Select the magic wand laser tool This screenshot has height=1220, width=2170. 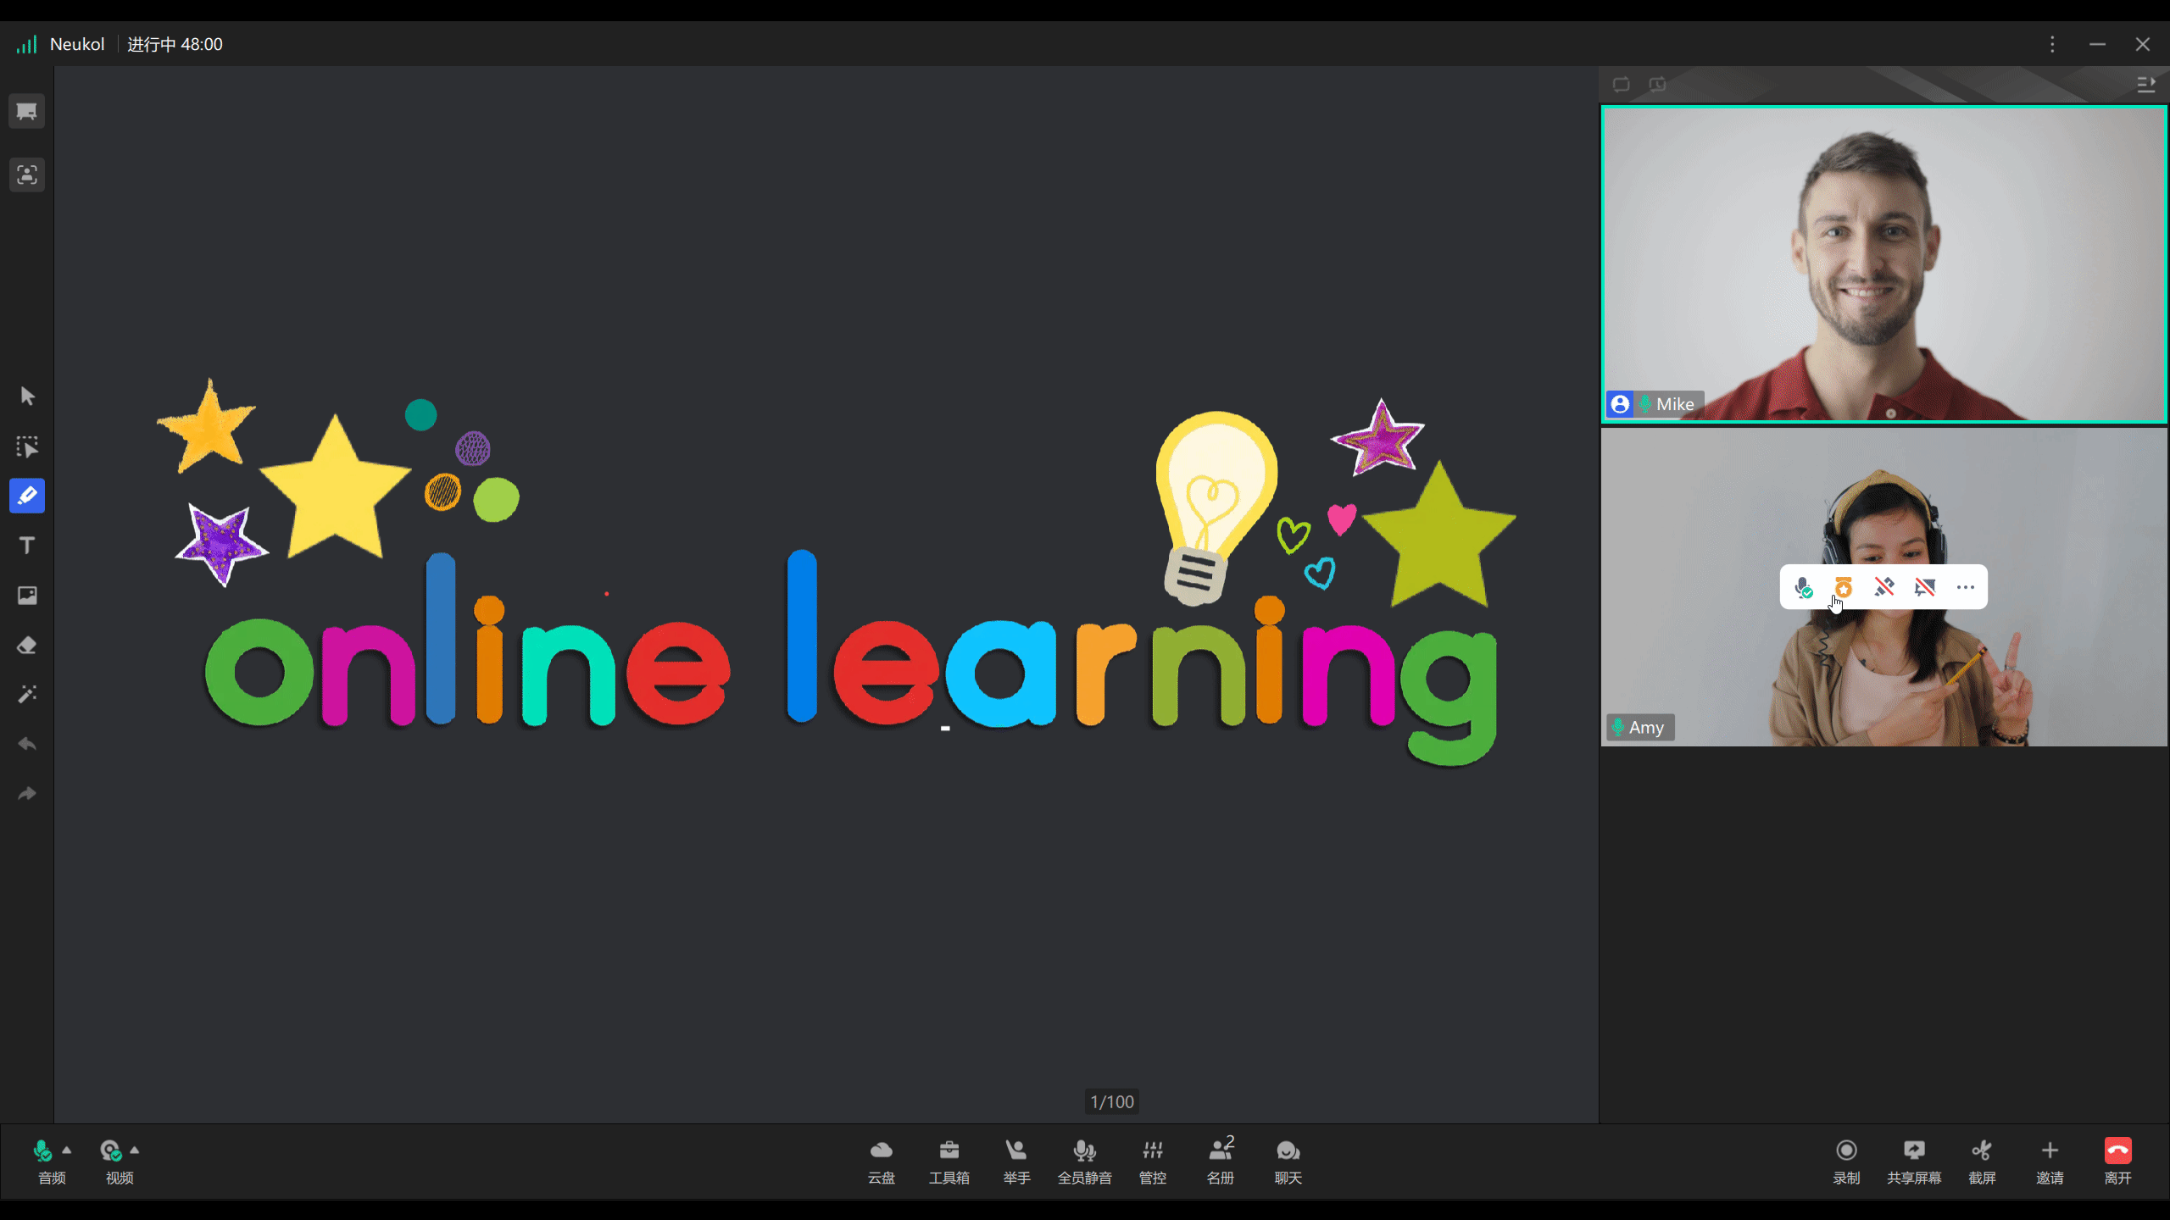coord(26,695)
